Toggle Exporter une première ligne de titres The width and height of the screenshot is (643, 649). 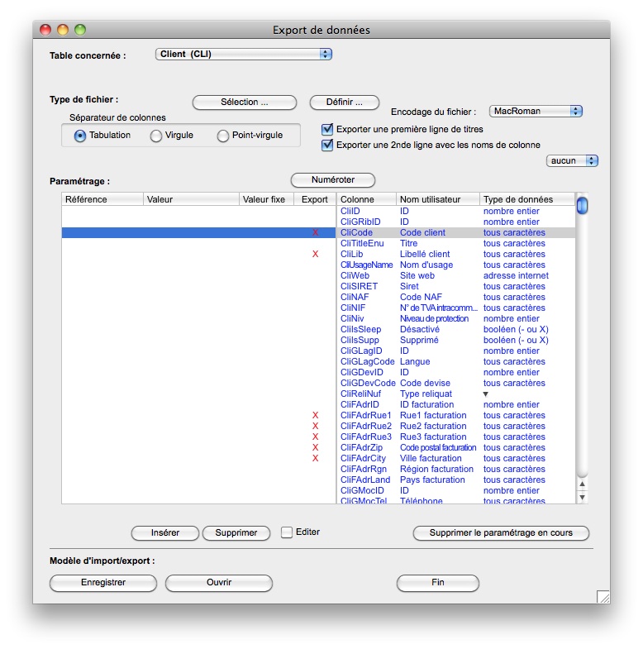point(327,129)
